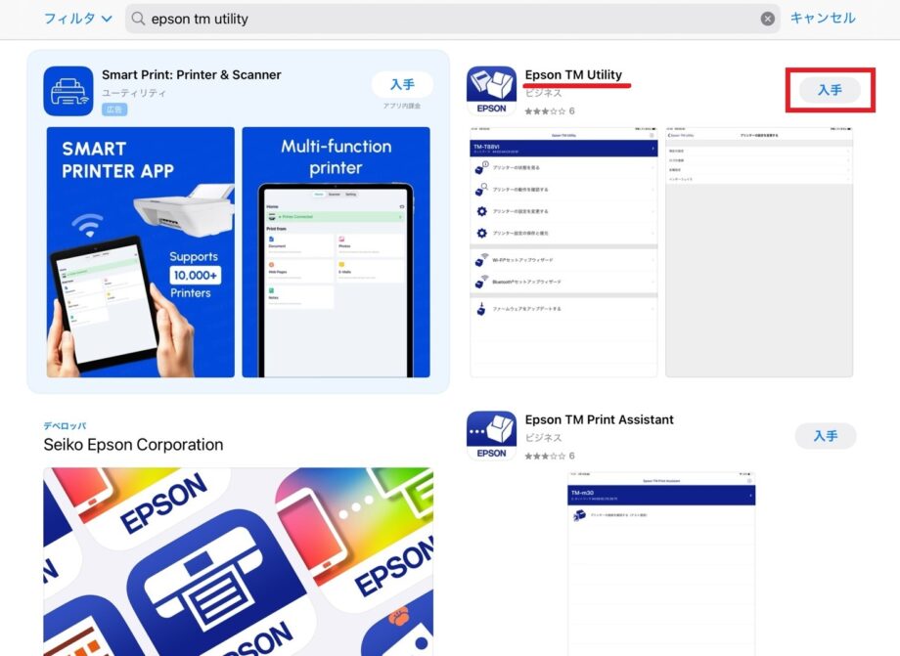Tap the Epson TM Utility app icon
Viewport: 900px width, 656px height.
[491, 91]
